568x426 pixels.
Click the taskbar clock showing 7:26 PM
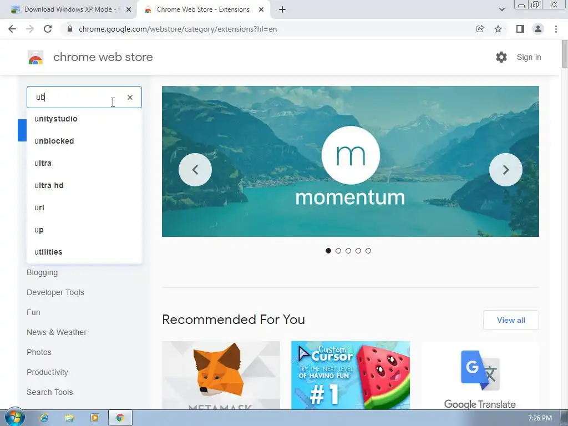coord(540,418)
